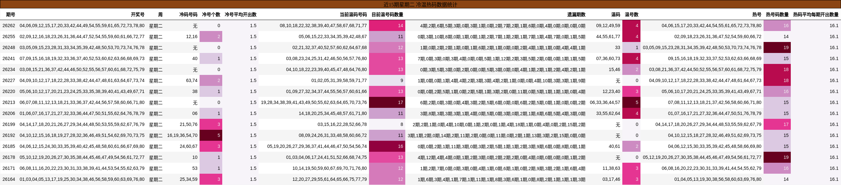Click cold numbers cell 16,19,36,54,70

(x=182, y=135)
